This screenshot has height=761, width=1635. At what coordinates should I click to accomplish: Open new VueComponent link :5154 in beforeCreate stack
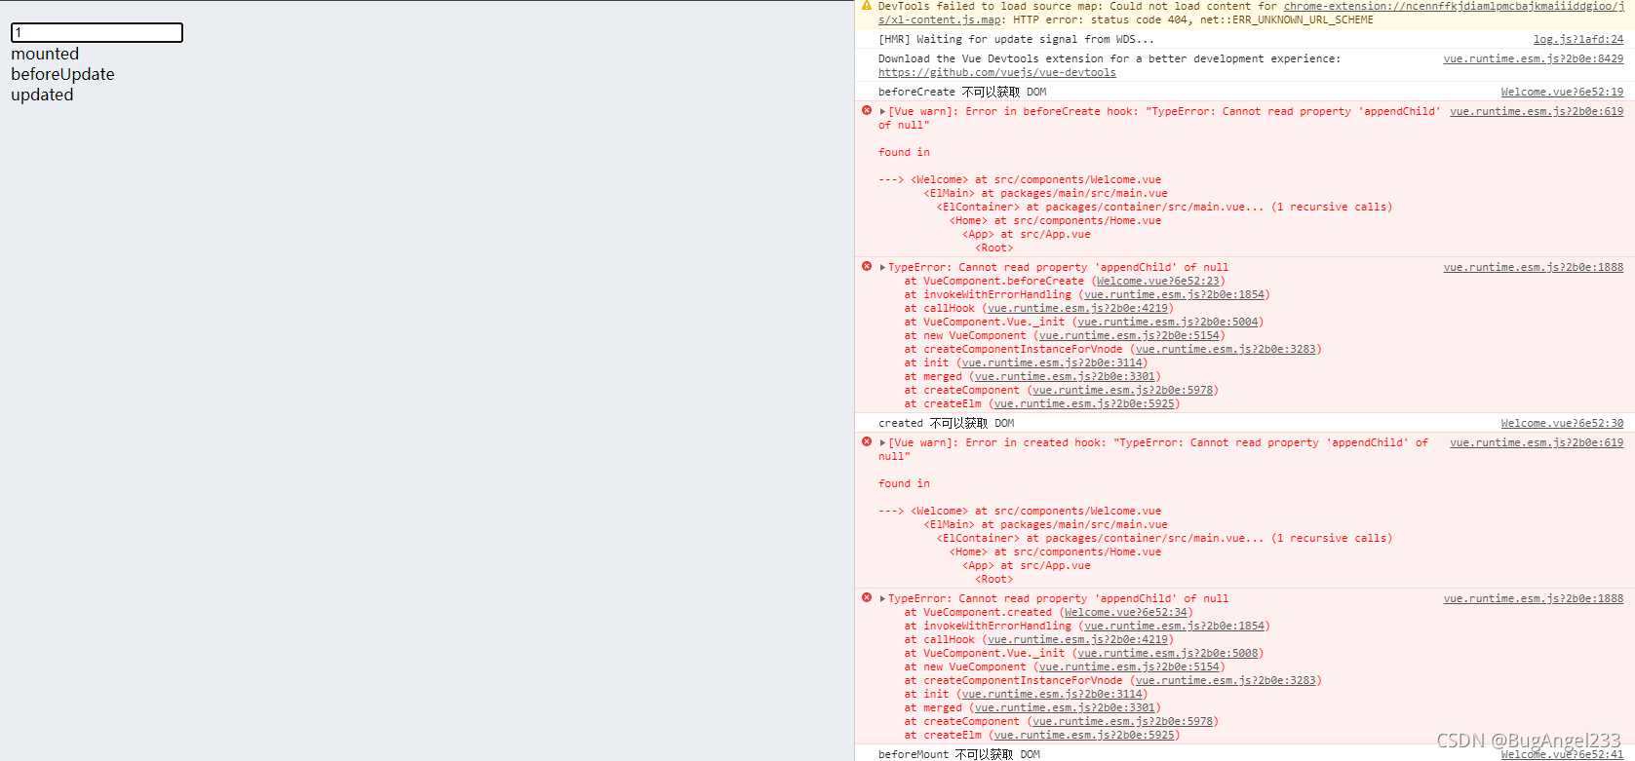click(x=1129, y=336)
